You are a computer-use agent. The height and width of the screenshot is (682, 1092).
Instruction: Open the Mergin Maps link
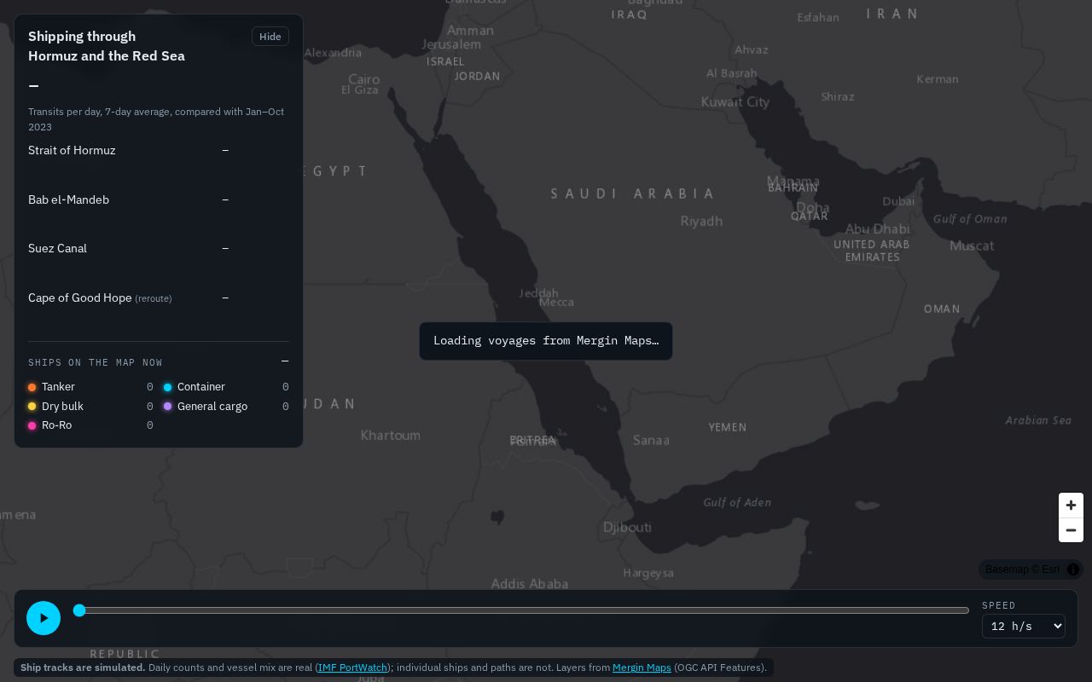coord(642,668)
